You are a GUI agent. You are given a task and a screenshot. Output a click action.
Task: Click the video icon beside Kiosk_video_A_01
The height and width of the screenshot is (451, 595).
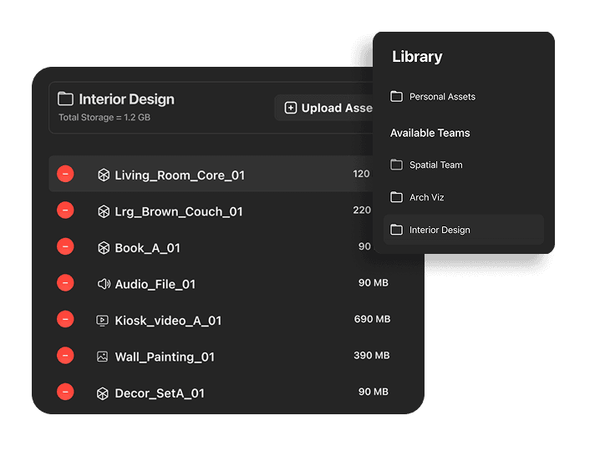103,321
